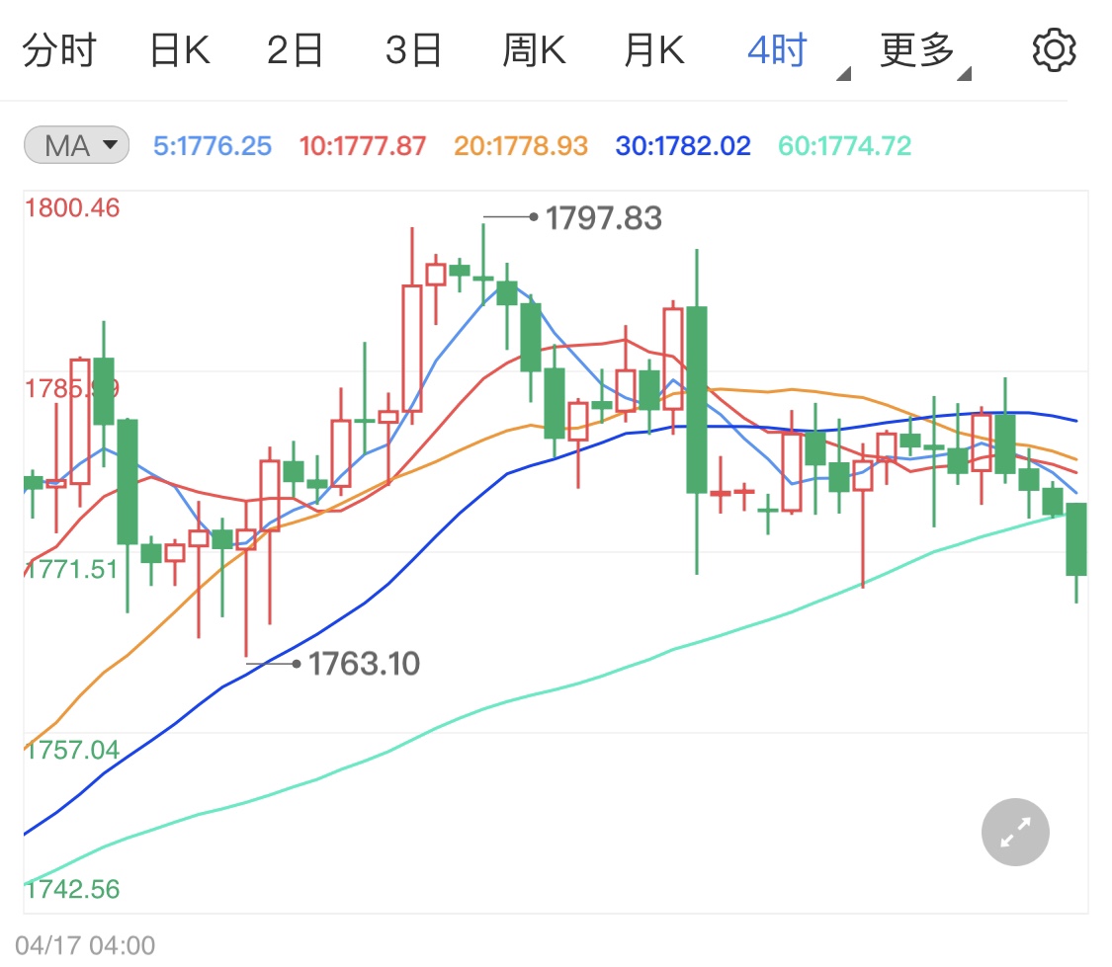Image resolution: width=1112 pixels, height=967 pixels.
Task: Open the chart settings gear icon
Action: tap(1054, 50)
